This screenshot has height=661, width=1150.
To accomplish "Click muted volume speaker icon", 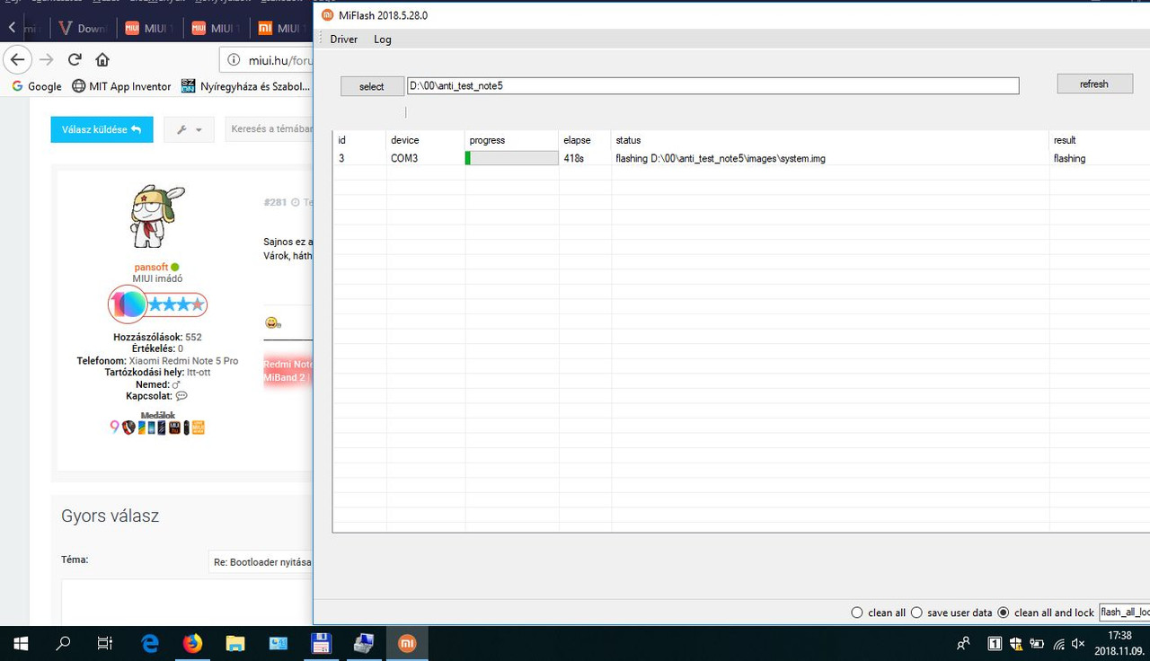I will pyautogui.click(x=1078, y=643).
